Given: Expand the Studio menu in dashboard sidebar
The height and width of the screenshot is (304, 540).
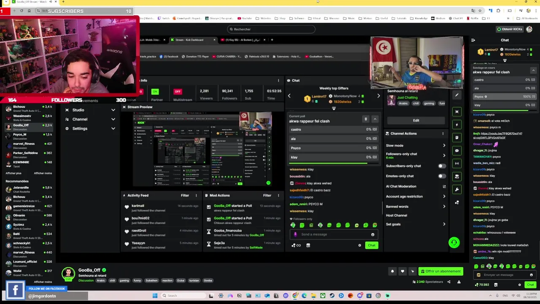Looking at the screenshot, I should coord(89,110).
